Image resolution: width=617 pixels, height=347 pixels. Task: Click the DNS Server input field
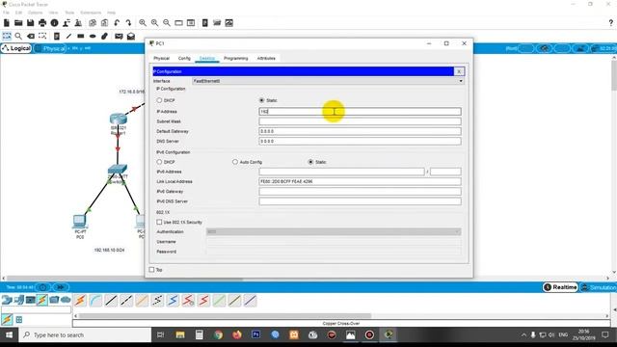pos(360,141)
